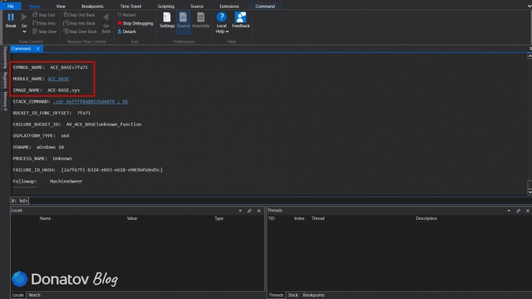Image resolution: width=532 pixels, height=299 pixels.
Task: Click the .cxr stack command link
Action: point(91,101)
